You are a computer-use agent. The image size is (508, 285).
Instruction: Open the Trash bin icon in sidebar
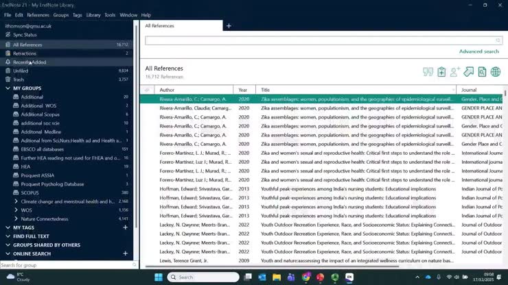(x=8, y=79)
